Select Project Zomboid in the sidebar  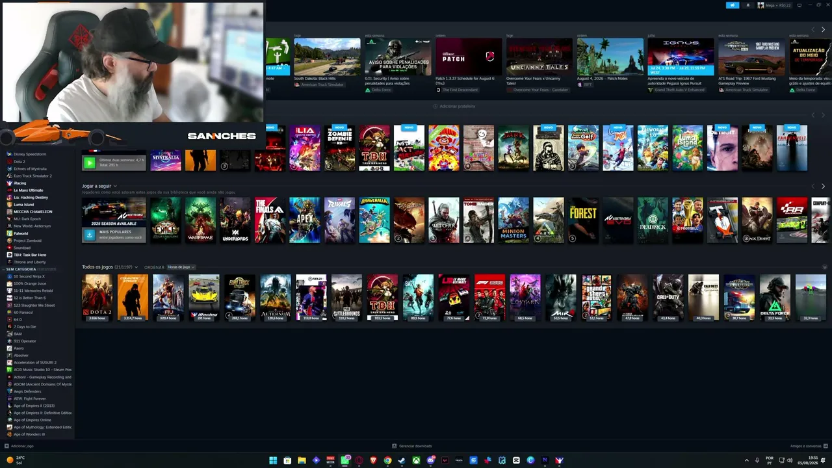click(27, 240)
